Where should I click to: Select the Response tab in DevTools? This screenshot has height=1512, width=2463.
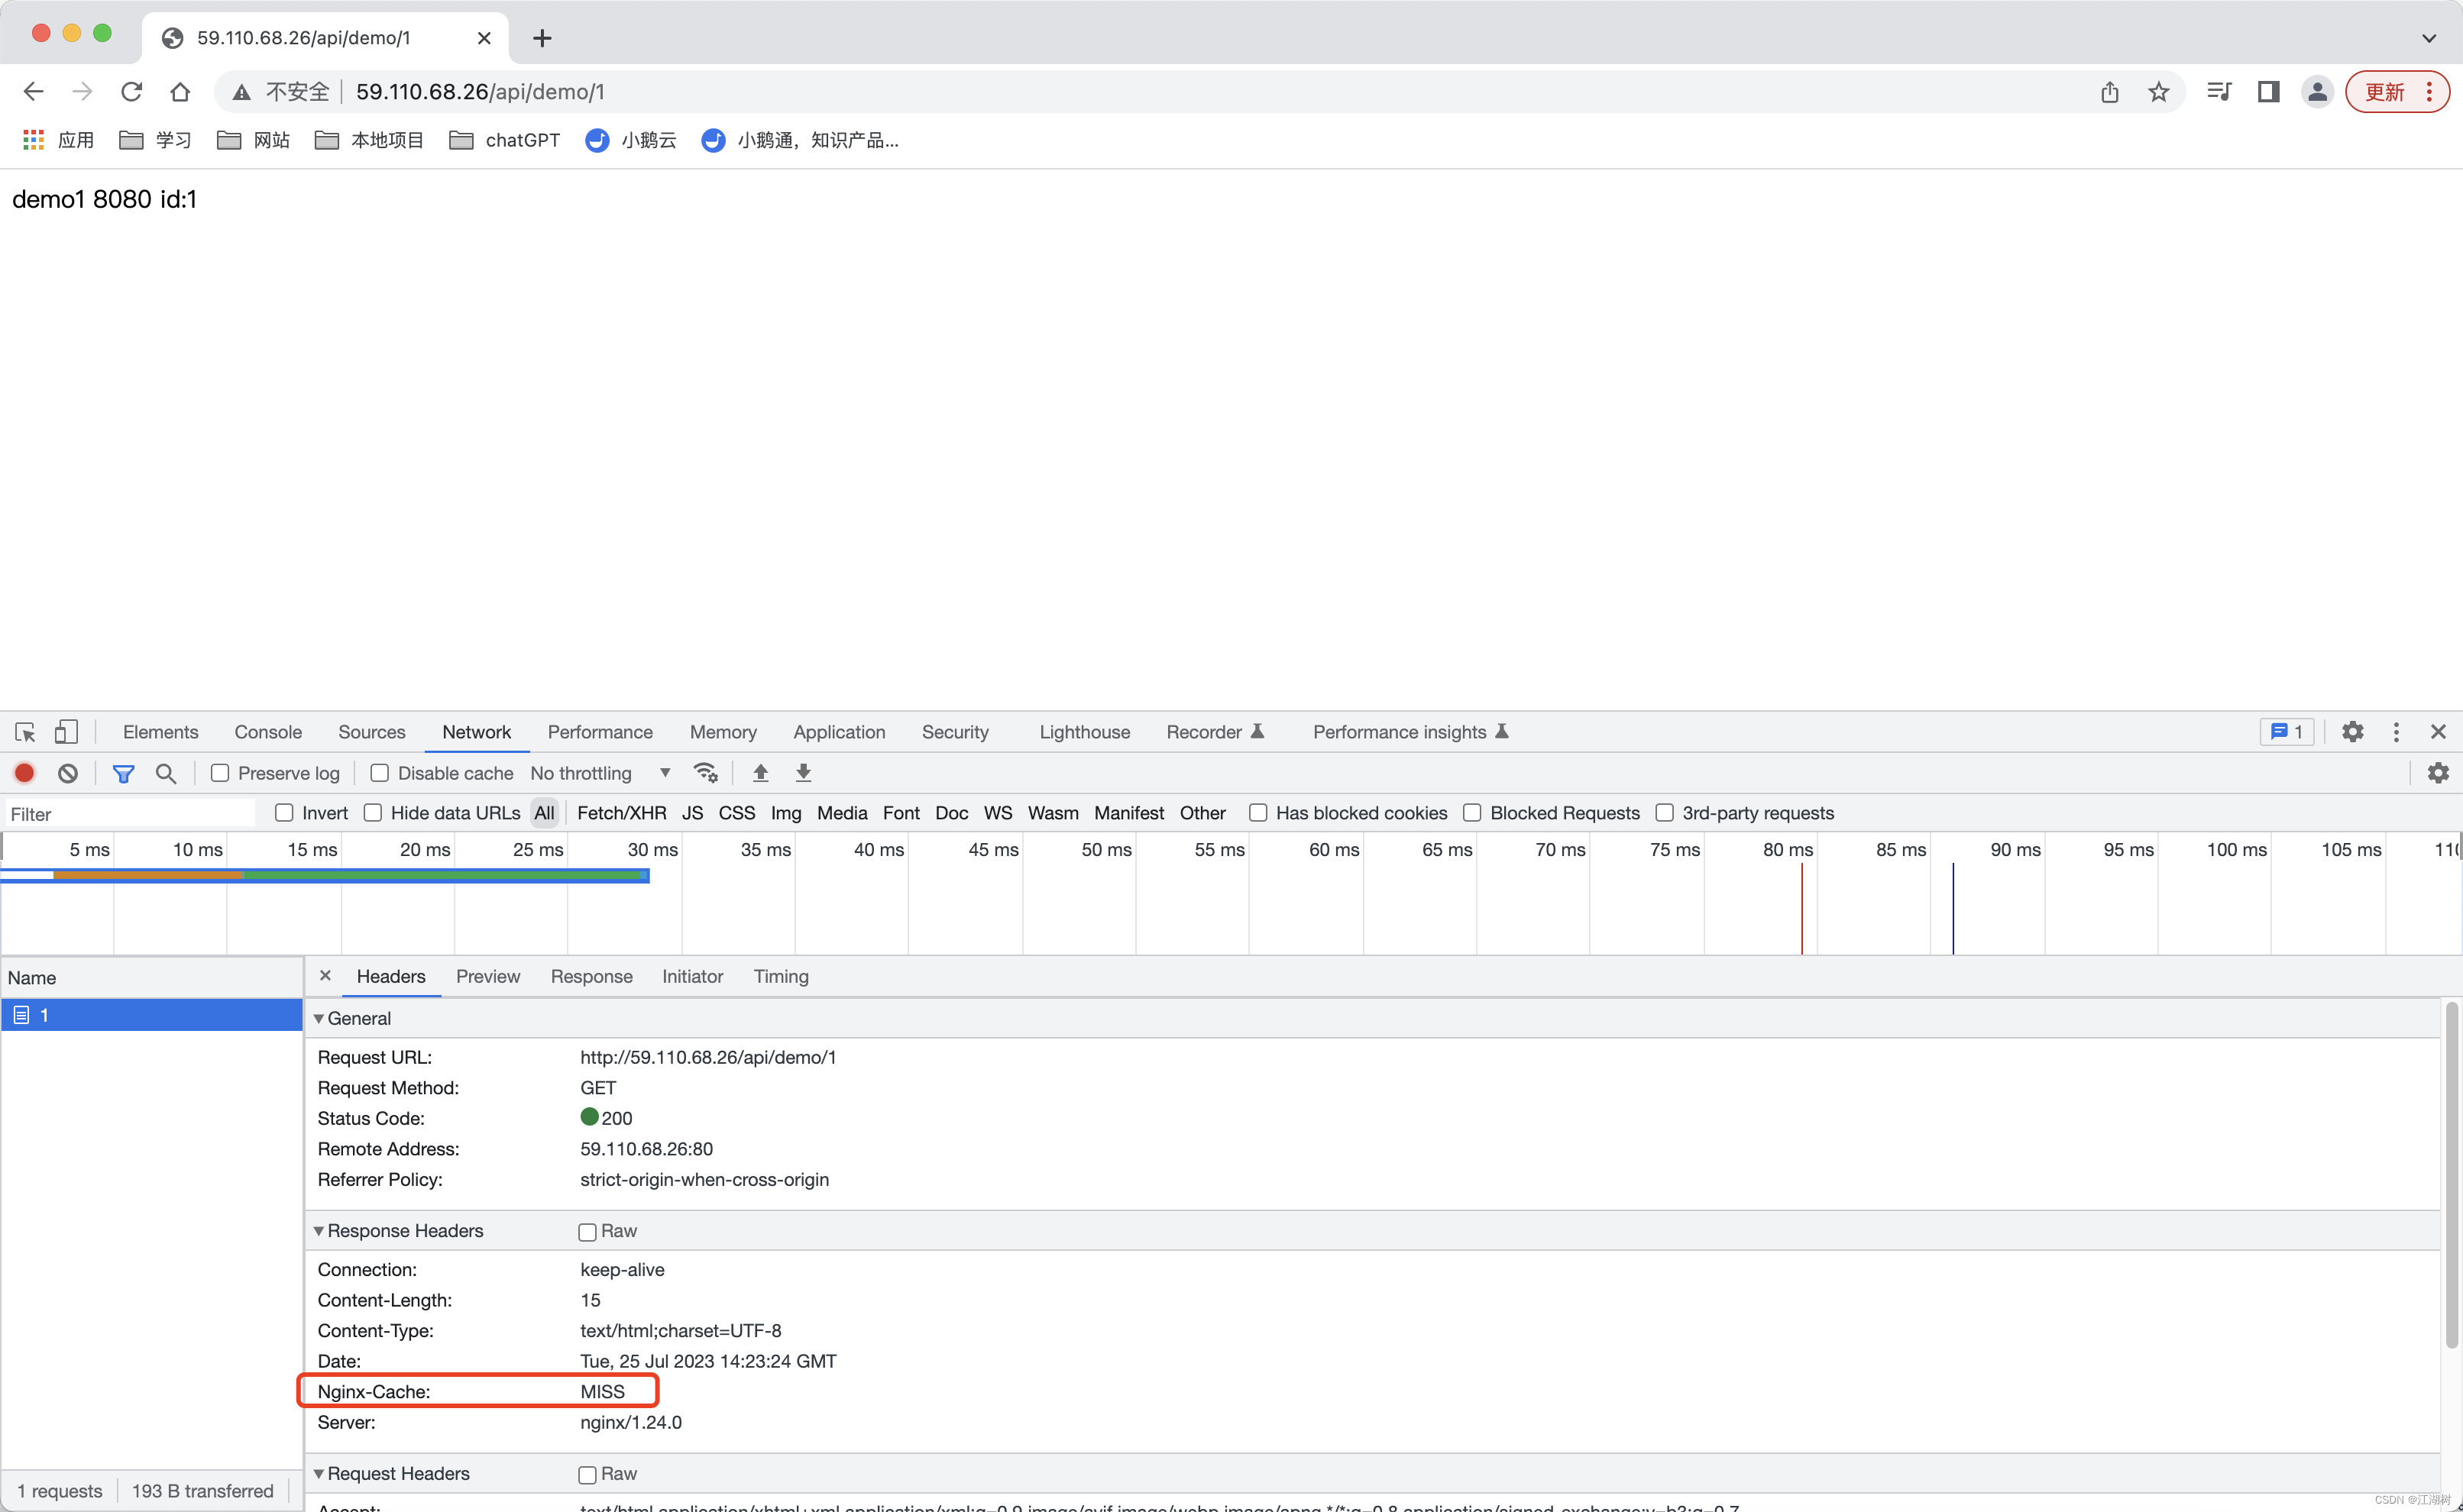[x=591, y=976]
